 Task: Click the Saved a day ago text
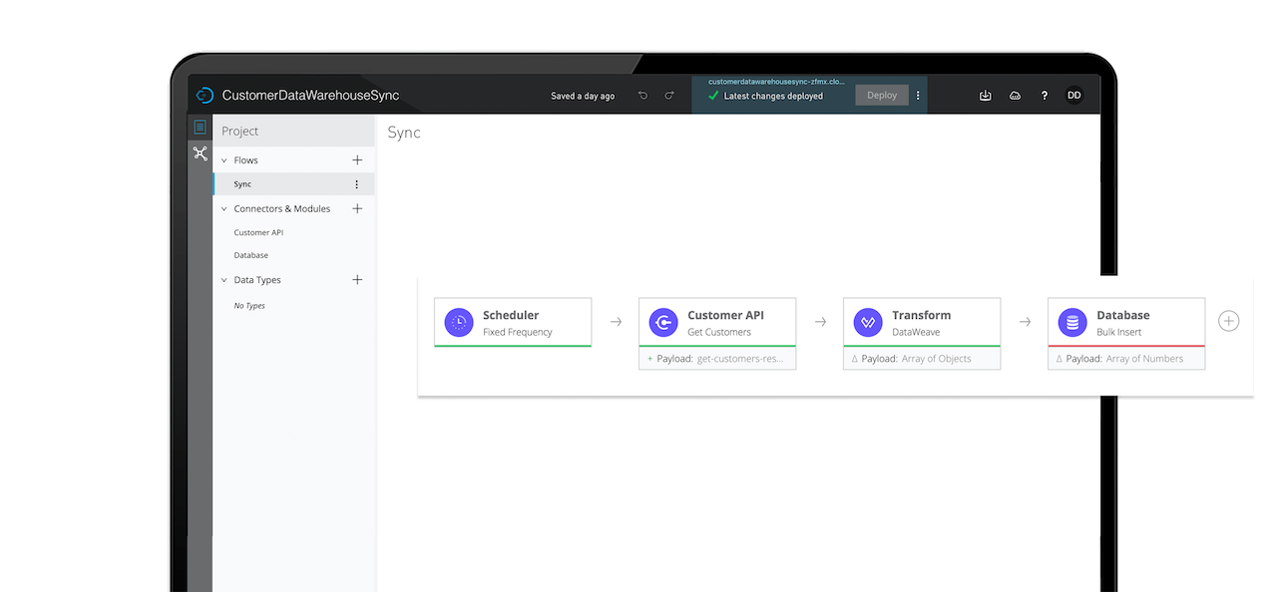[583, 96]
